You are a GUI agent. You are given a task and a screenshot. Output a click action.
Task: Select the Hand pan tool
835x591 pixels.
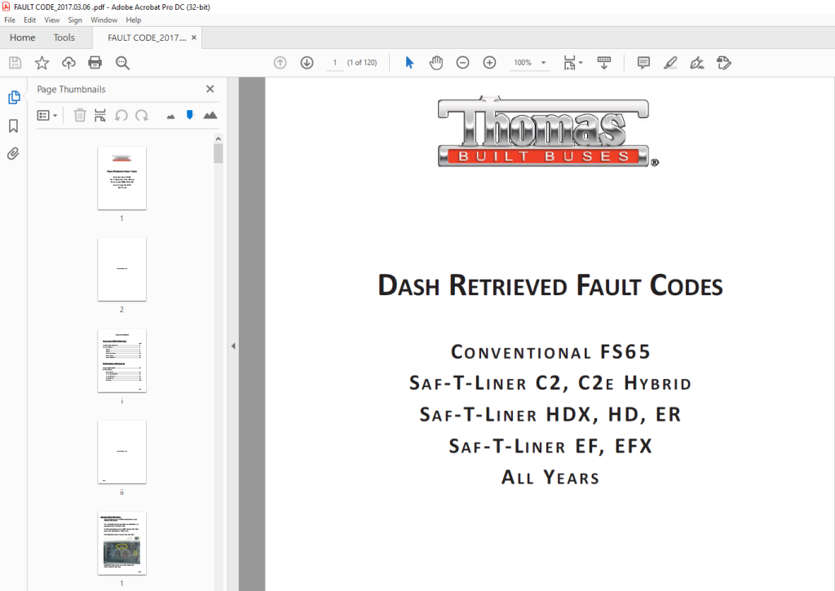click(436, 63)
